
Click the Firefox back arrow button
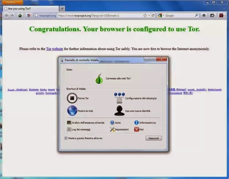[x=7, y=15]
